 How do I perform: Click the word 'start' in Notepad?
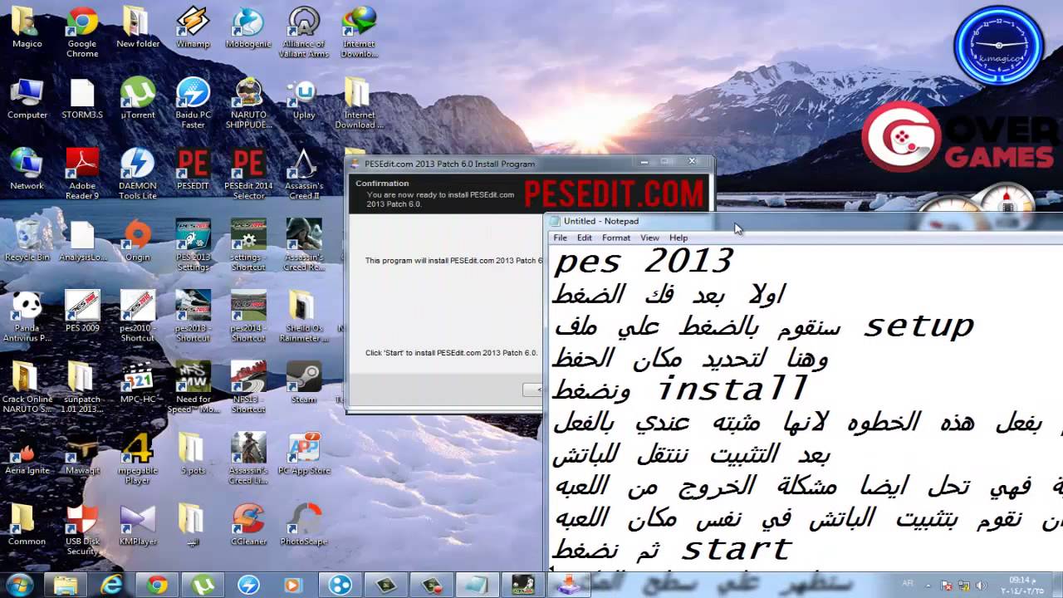tap(736, 549)
